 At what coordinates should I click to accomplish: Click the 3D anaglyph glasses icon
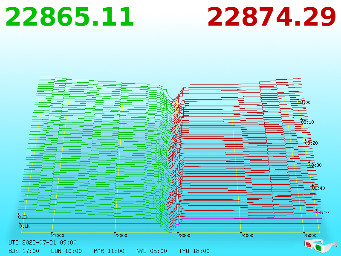tap(321, 246)
